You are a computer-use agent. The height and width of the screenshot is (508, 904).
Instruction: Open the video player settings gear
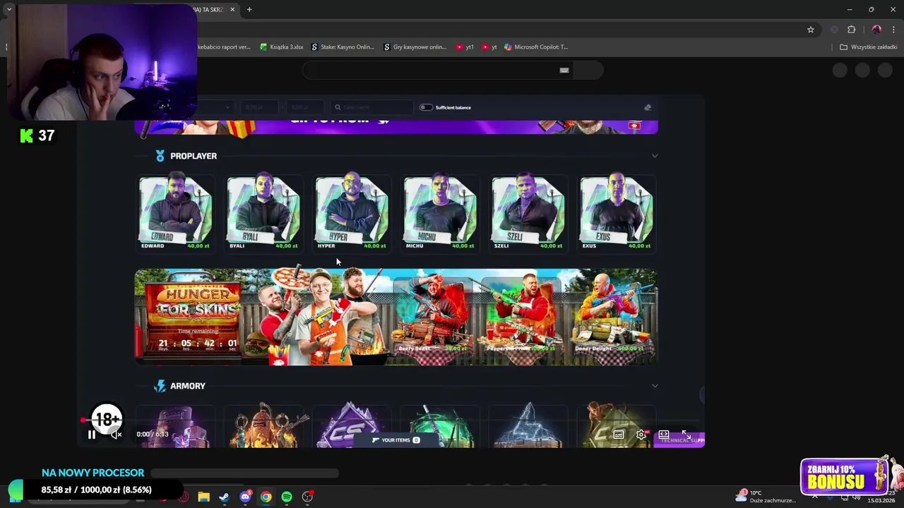tap(641, 435)
